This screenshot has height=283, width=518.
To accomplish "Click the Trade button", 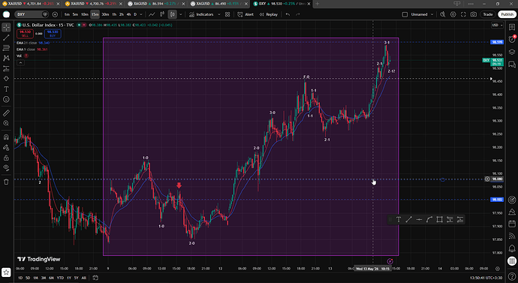I will (x=488, y=14).
